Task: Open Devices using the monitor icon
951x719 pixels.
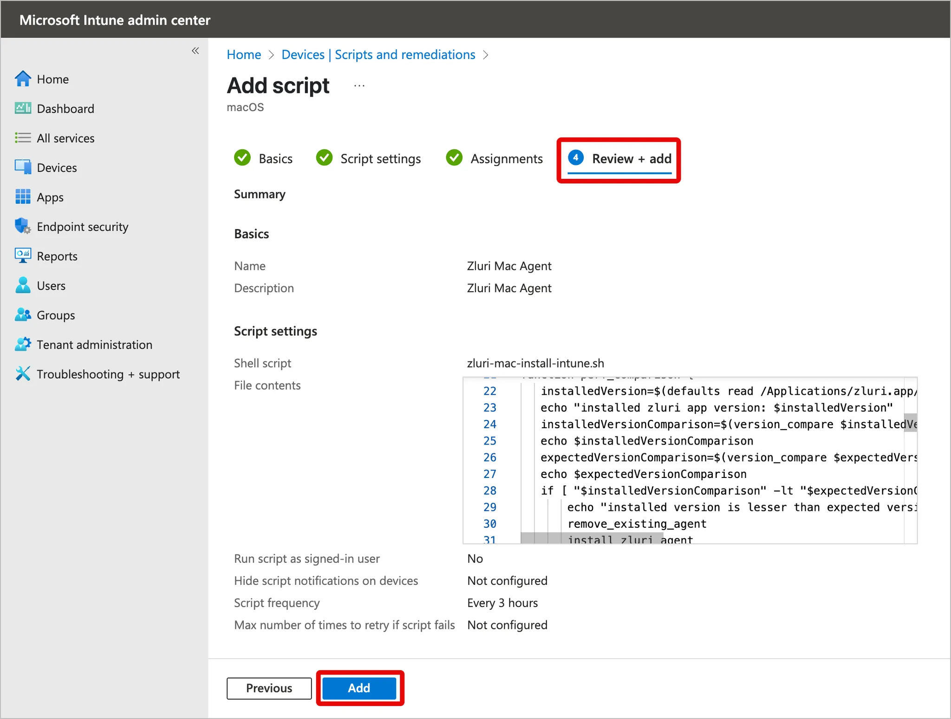Action: pos(23,167)
